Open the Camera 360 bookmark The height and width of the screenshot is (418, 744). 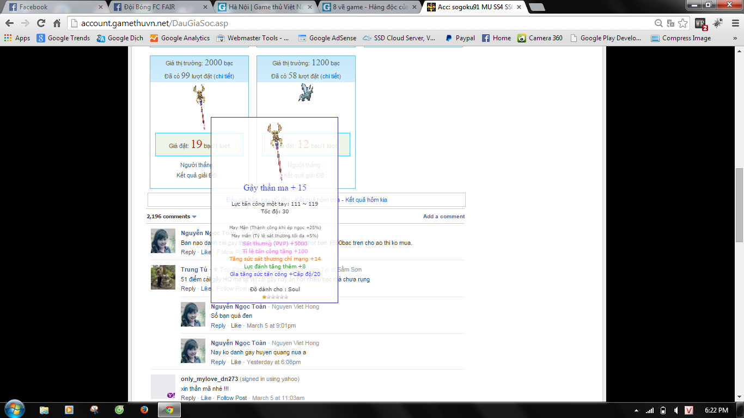point(540,38)
